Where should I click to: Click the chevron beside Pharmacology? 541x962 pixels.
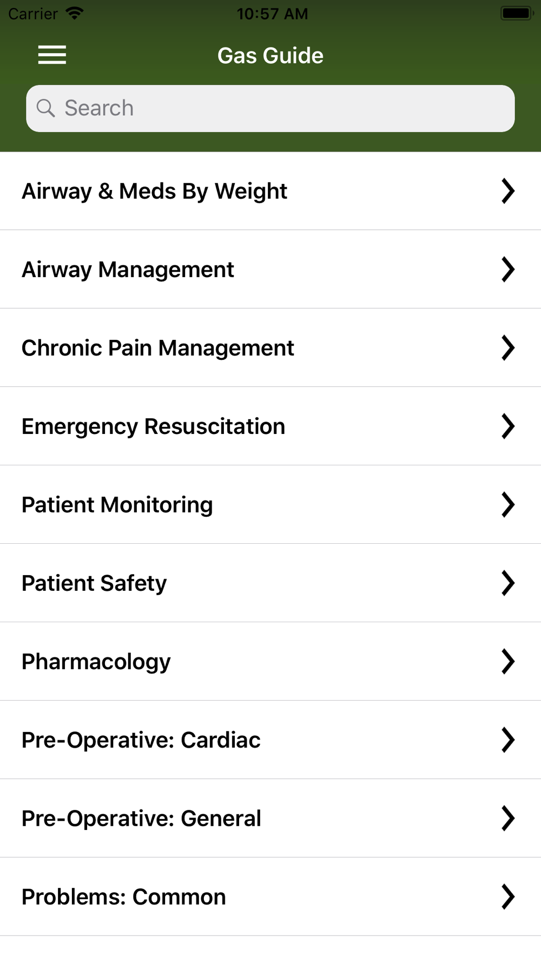[507, 662]
